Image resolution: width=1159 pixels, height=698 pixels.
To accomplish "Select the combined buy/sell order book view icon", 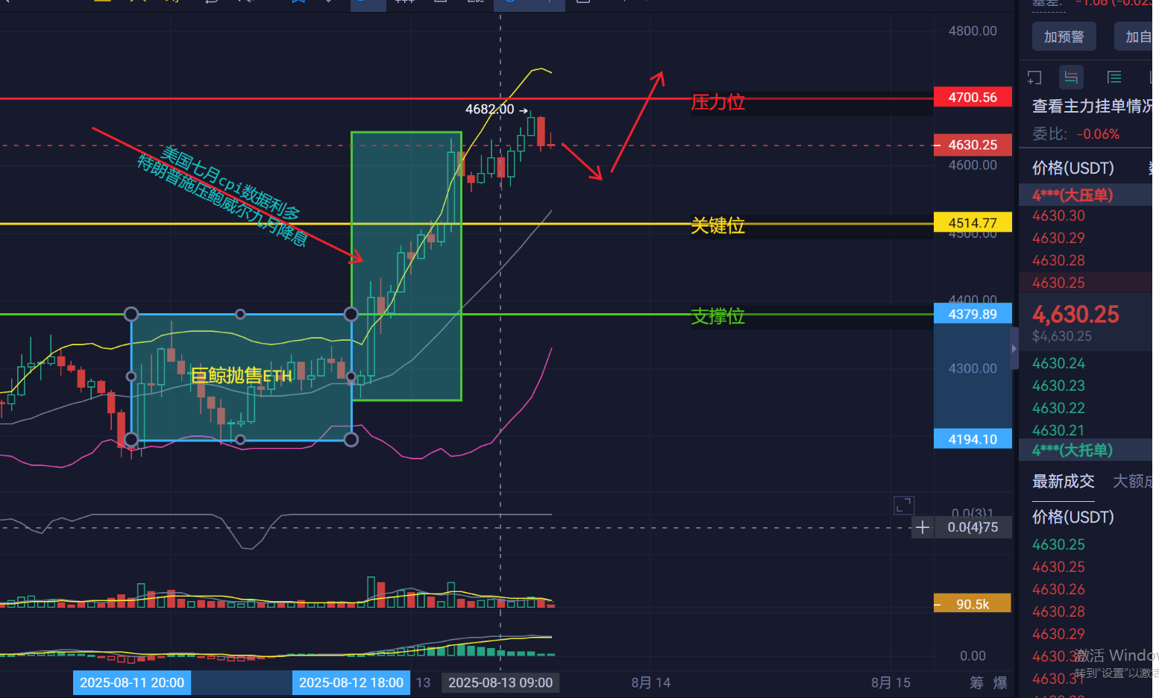I will 1071,77.
